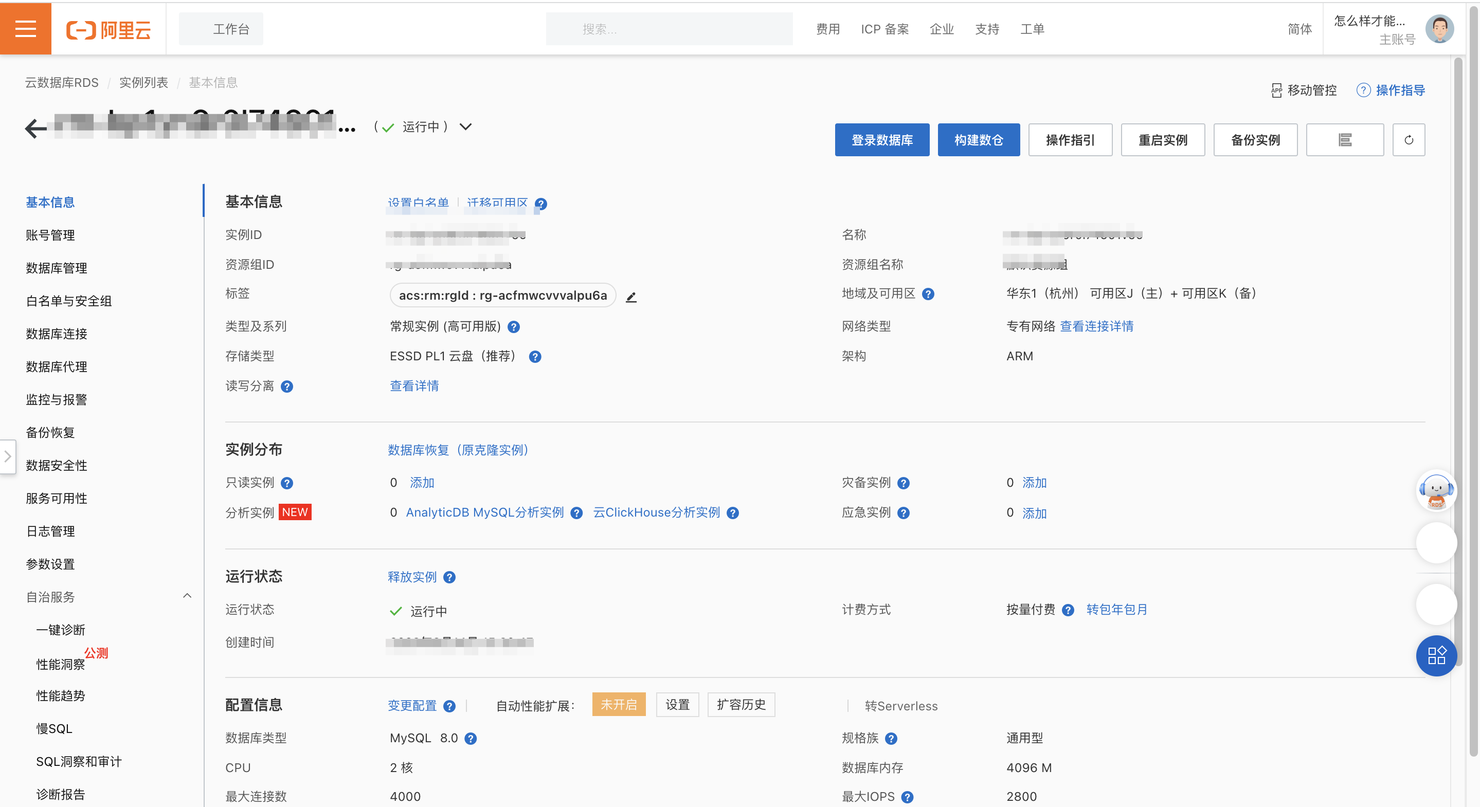The height and width of the screenshot is (807, 1480).
Task: Click the list layout icon button
Action: [x=1344, y=140]
